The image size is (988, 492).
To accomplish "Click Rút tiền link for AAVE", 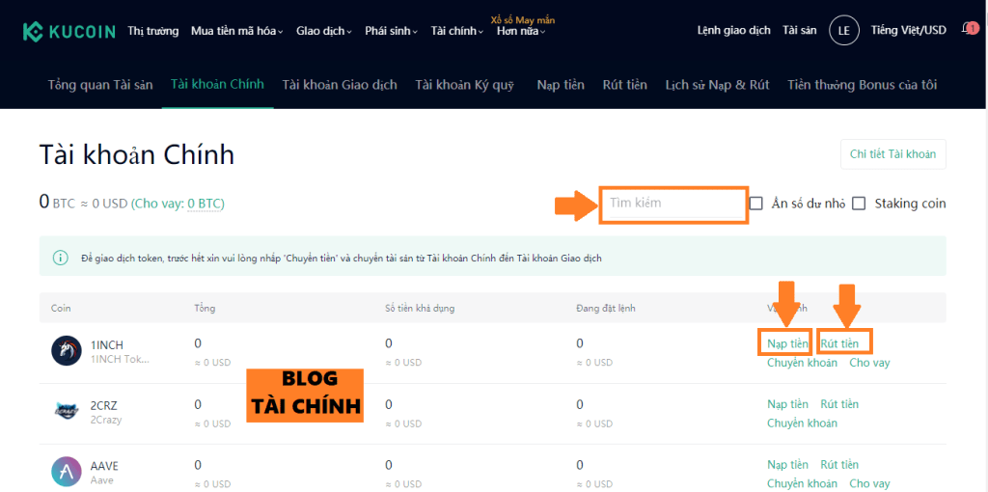I will [838, 465].
